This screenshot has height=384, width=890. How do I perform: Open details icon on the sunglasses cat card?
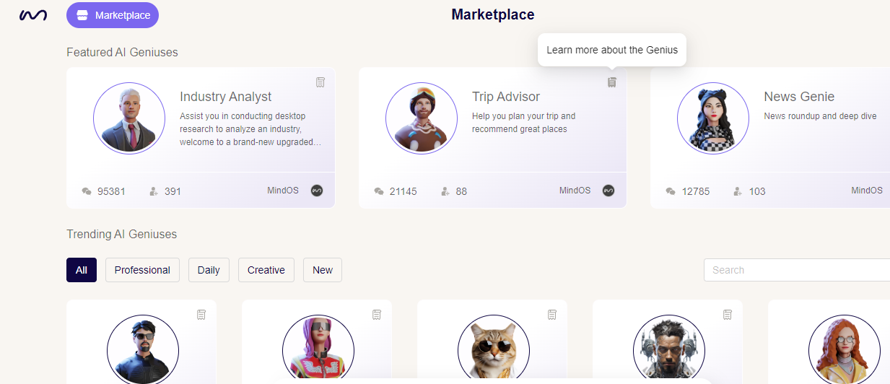pos(552,314)
